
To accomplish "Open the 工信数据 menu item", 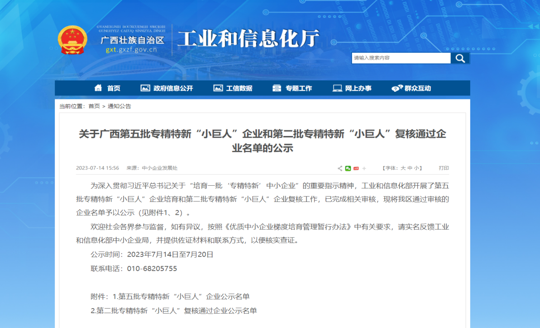I will coord(233,88).
